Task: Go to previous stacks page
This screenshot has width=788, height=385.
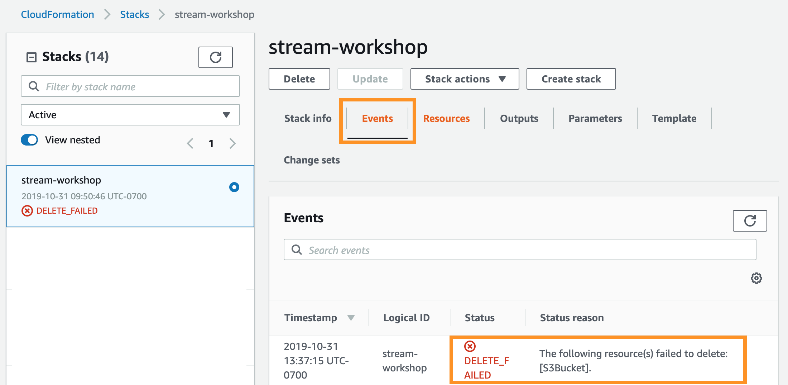Action: pos(190,143)
